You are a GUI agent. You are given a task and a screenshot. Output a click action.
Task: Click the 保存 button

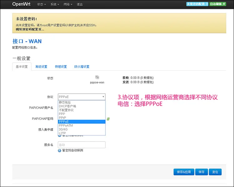pyautogui.click(x=202, y=172)
